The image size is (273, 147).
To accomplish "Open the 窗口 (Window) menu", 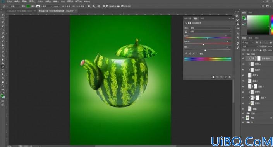I will click(78, 2).
